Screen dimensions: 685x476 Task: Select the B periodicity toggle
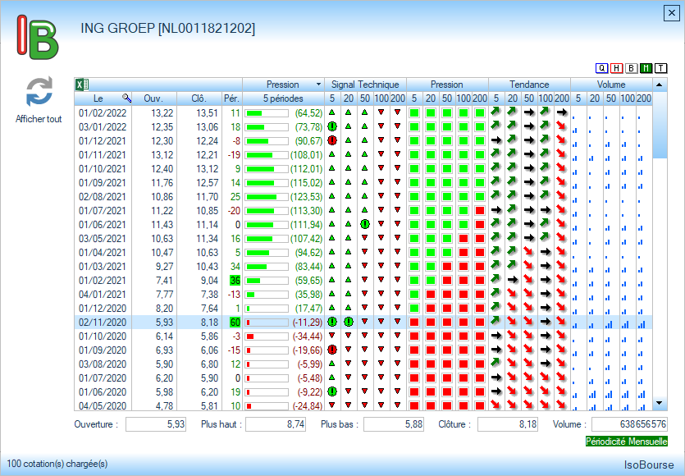[x=631, y=68]
